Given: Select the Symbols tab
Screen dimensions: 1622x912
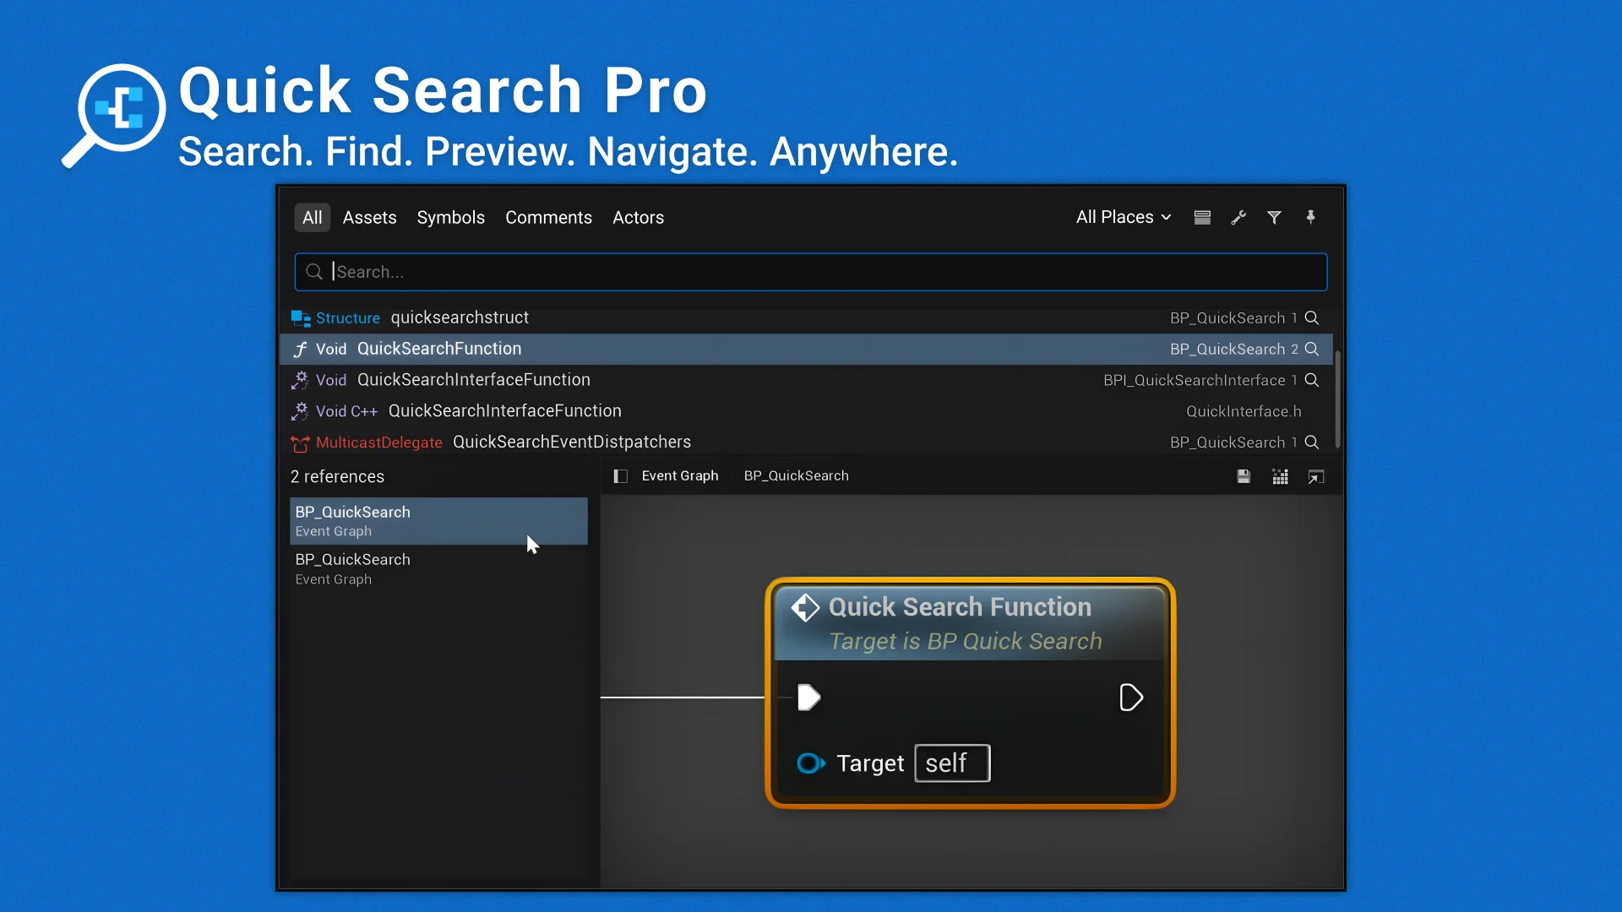Looking at the screenshot, I should (x=450, y=217).
